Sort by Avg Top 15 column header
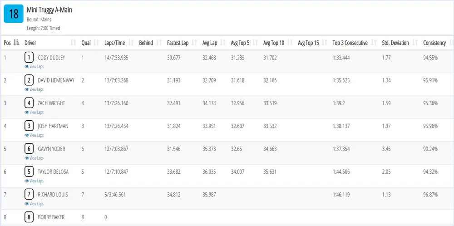Viewport: 454px width, 226px height. pos(312,43)
